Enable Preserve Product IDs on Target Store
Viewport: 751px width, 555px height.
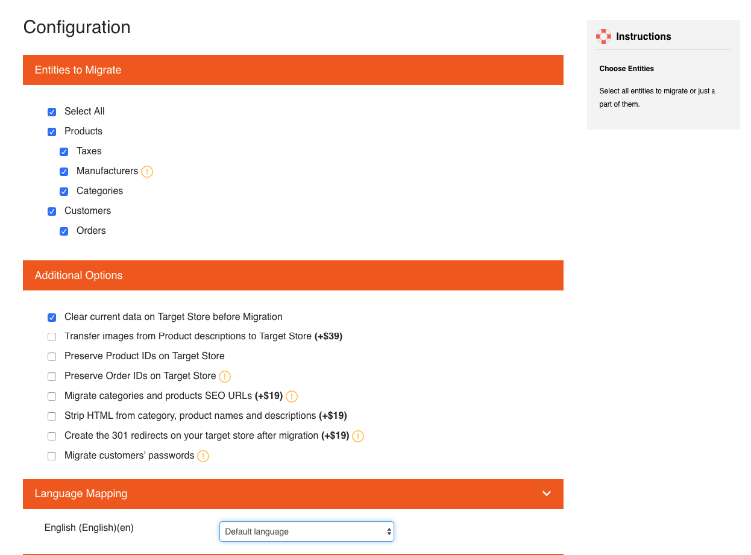pyautogui.click(x=52, y=357)
